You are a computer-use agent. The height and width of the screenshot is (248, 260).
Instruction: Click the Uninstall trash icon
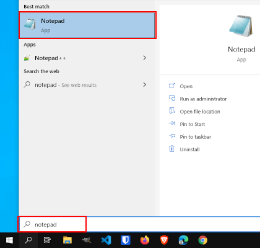[172, 149]
